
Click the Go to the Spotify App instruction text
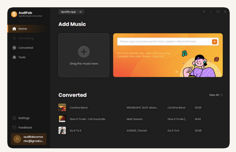point(144,55)
